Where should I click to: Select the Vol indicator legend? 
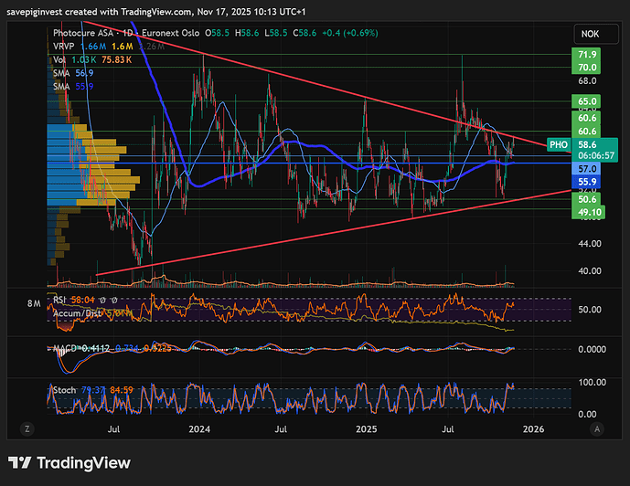coord(59,58)
